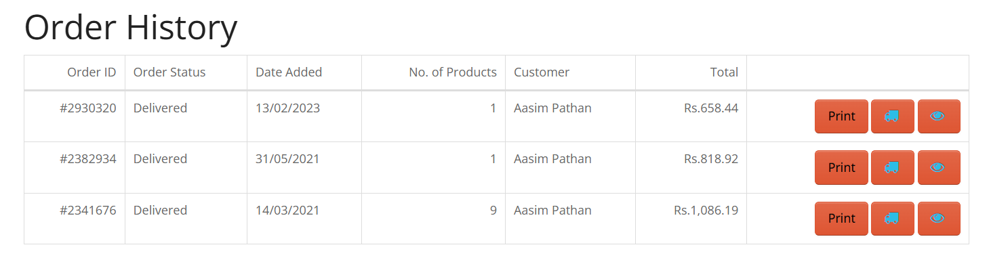Click the Order History heading

point(131,28)
